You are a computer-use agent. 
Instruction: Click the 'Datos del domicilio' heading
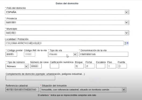[x=67, y=3]
